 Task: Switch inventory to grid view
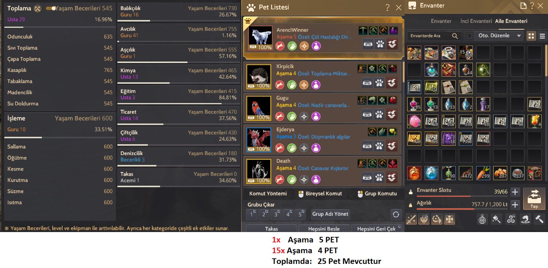point(531,36)
